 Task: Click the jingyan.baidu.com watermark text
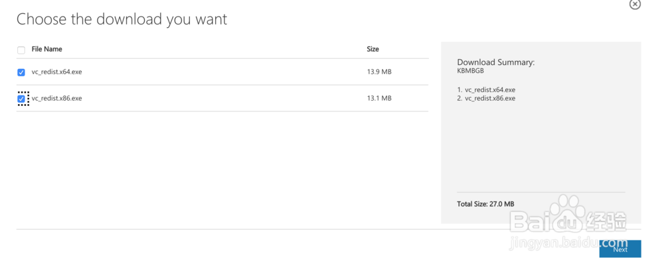coord(568,244)
